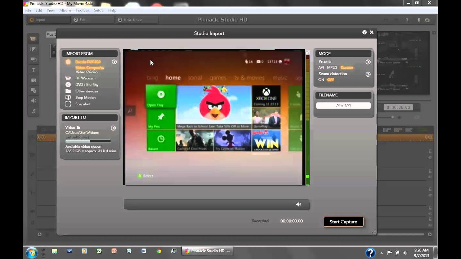The width and height of the screenshot is (461, 259).
Task: Open Windows Explorer folder on taskbar
Action: click(54, 251)
